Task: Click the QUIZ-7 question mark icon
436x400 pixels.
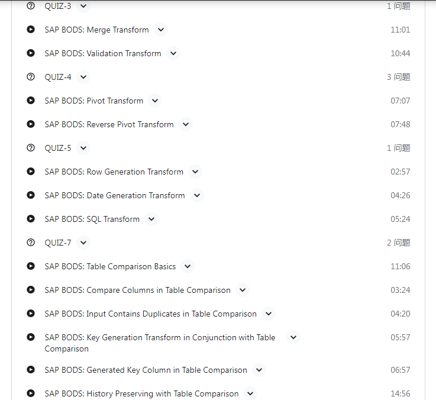Action: pos(31,242)
